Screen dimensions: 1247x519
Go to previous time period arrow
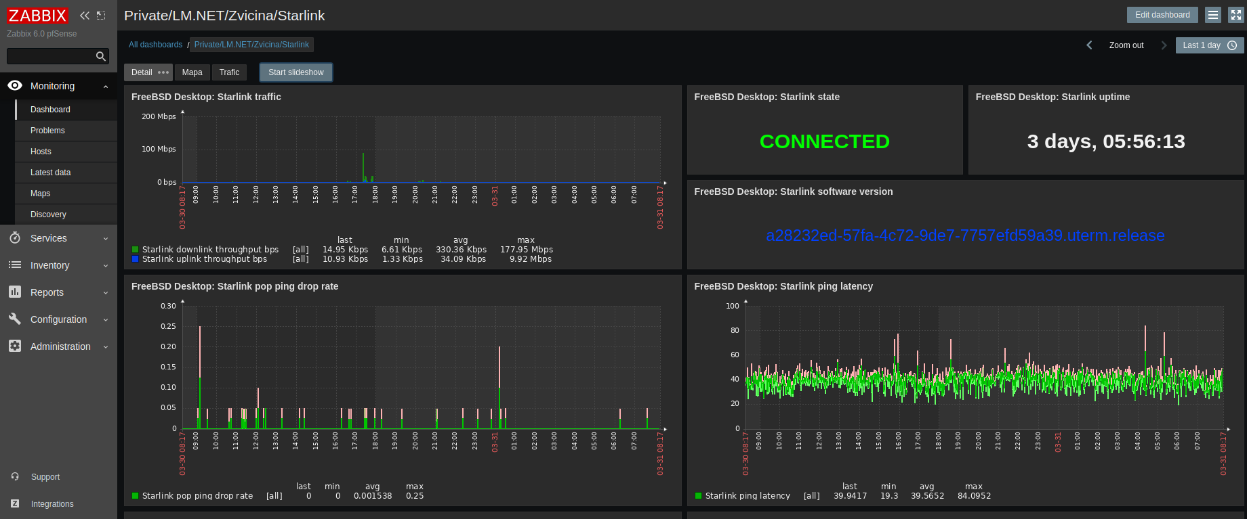coord(1089,45)
